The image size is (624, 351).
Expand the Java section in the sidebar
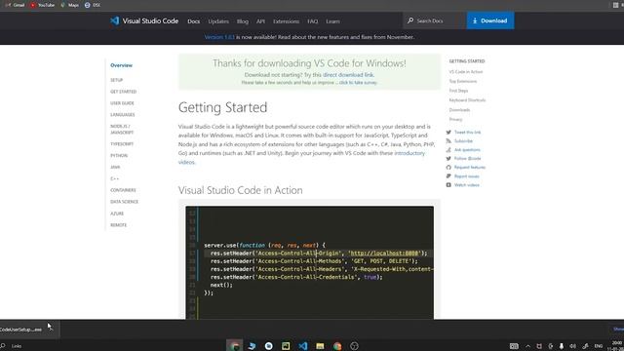(x=115, y=167)
